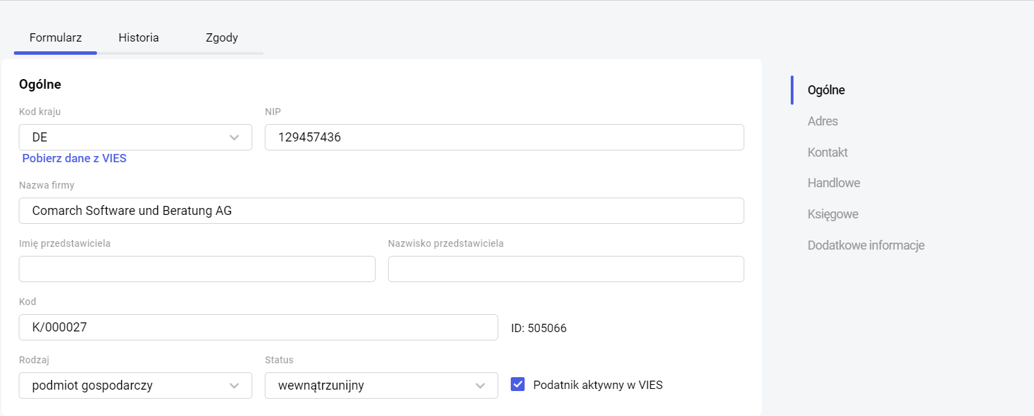
Task: Open the Zgody tab
Action: [222, 37]
